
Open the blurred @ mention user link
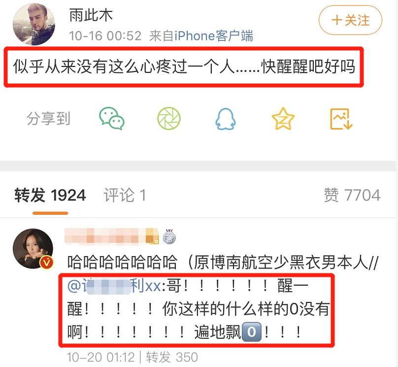[114, 286]
